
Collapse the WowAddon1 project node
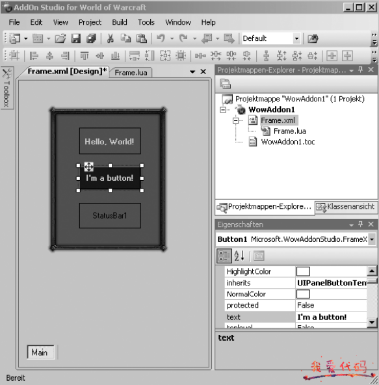pos(223,109)
